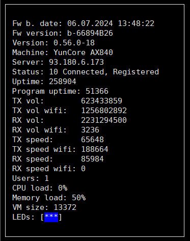Select the RX speed value 85984

coord(92,159)
